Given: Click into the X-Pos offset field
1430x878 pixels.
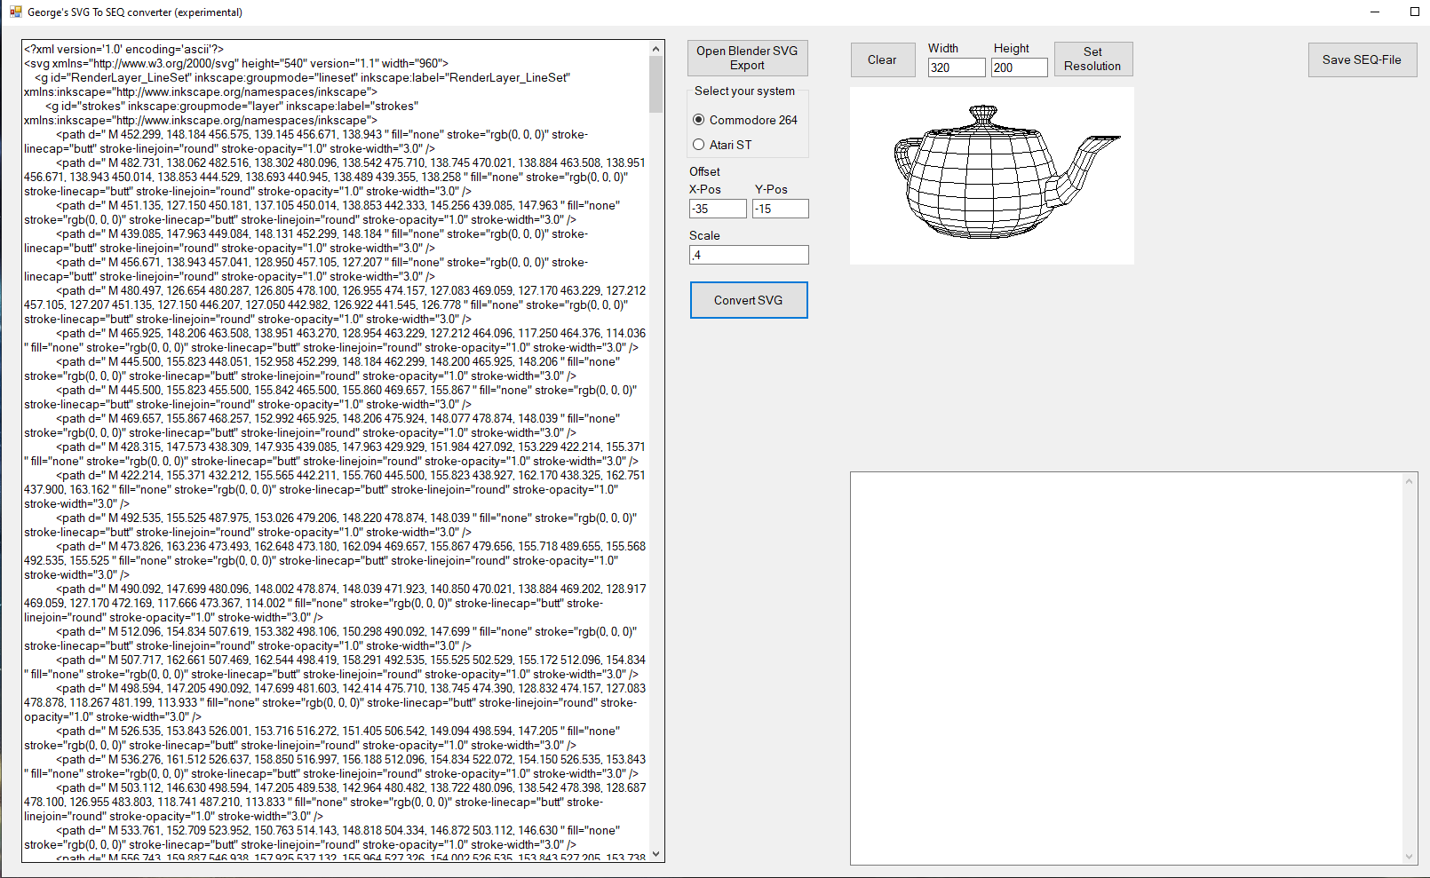Looking at the screenshot, I should click(x=718, y=209).
